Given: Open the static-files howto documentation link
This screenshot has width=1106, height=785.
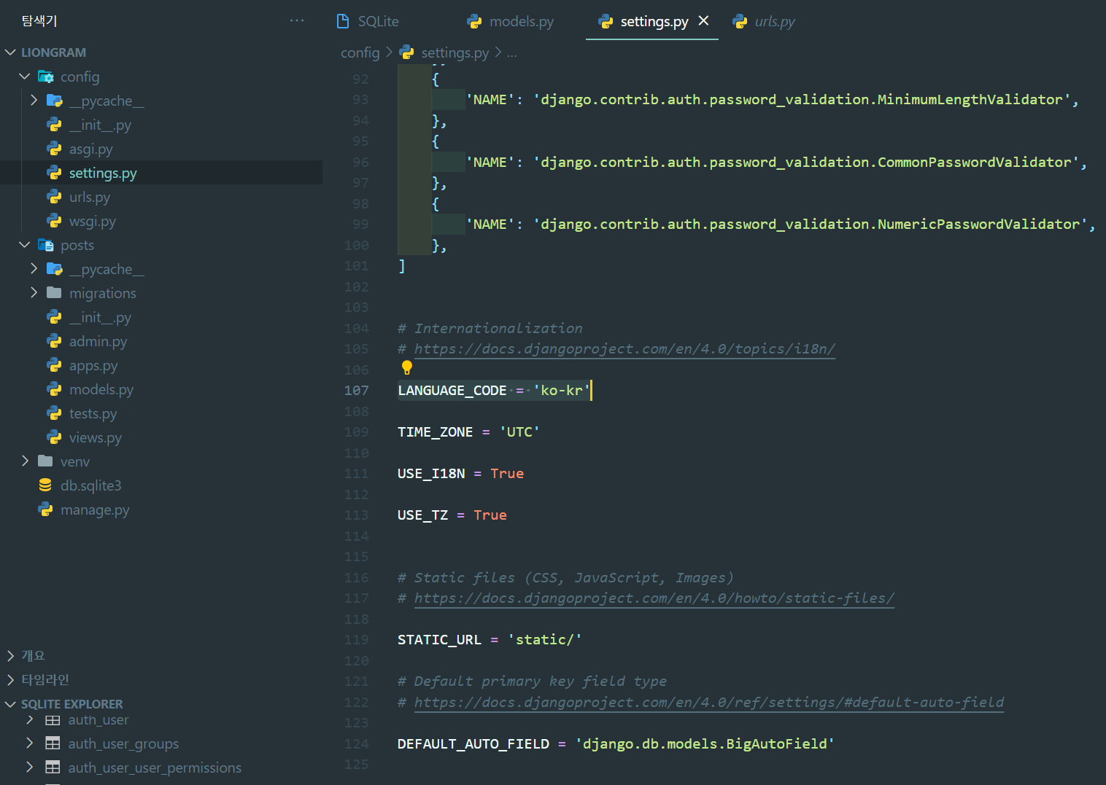Looking at the screenshot, I should coord(654,598).
